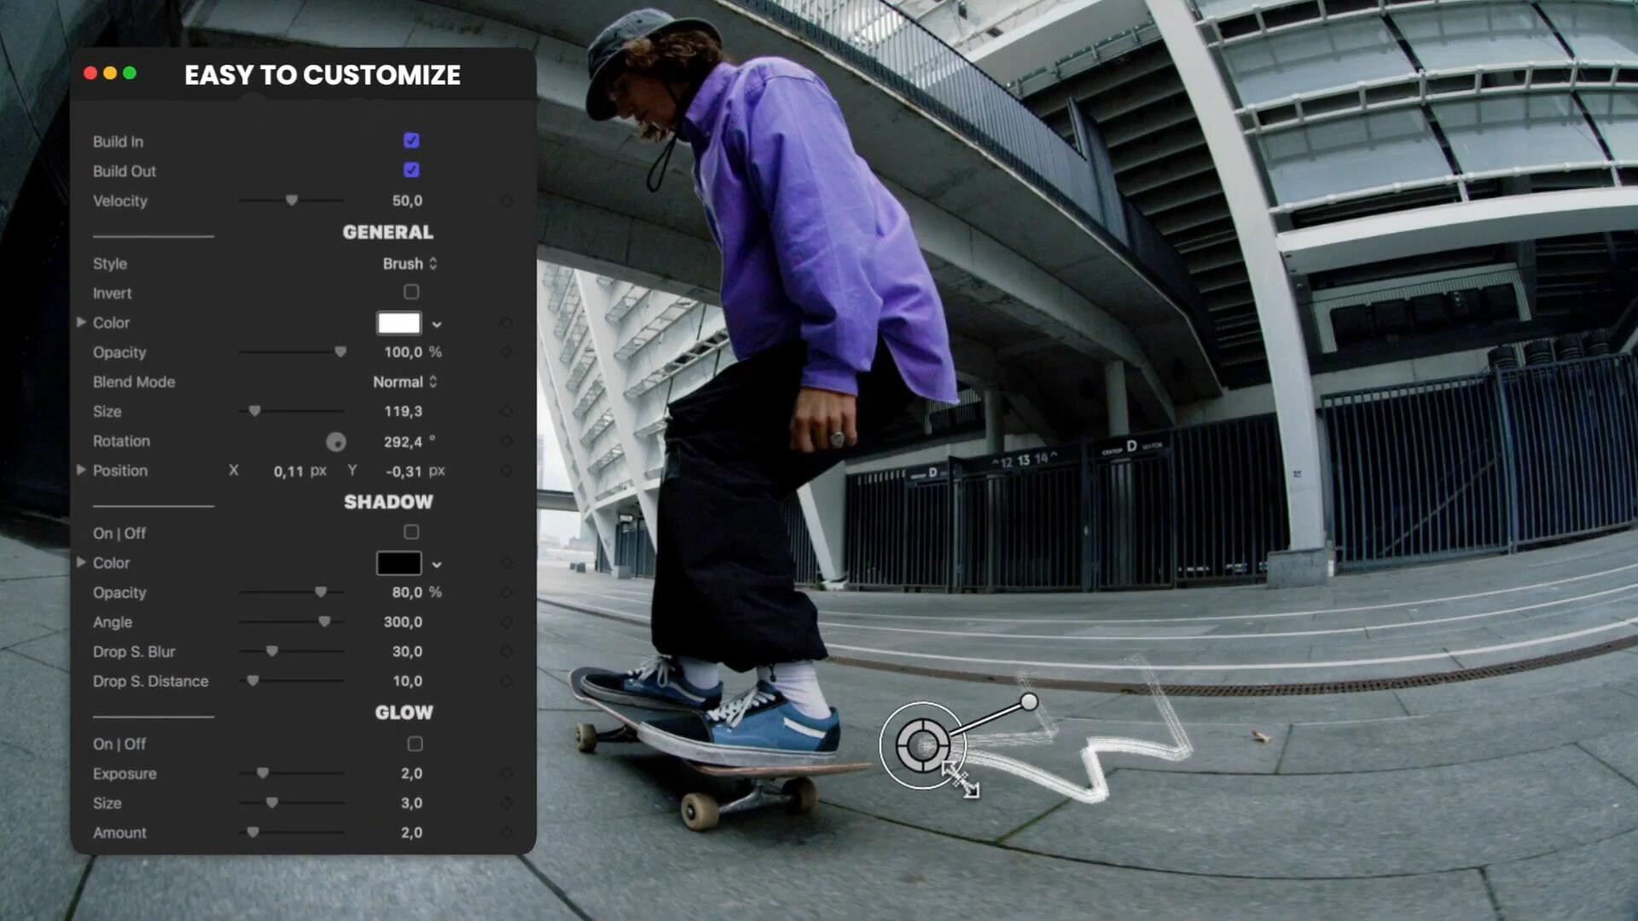This screenshot has height=921, width=1638.
Task: Expand the Position disclosure triangle
Action: point(81,470)
